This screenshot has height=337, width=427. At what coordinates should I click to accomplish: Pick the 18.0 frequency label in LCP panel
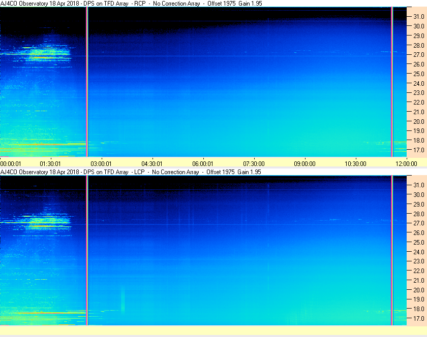[x=419, y=309]
